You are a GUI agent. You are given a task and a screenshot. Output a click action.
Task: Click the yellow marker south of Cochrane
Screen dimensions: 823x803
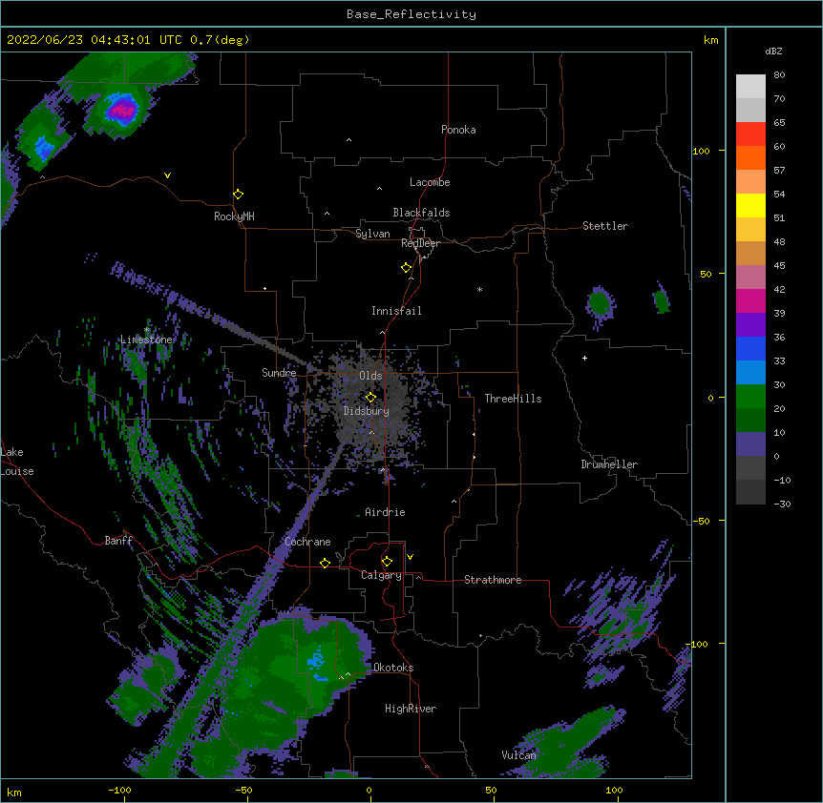[325, 563]
